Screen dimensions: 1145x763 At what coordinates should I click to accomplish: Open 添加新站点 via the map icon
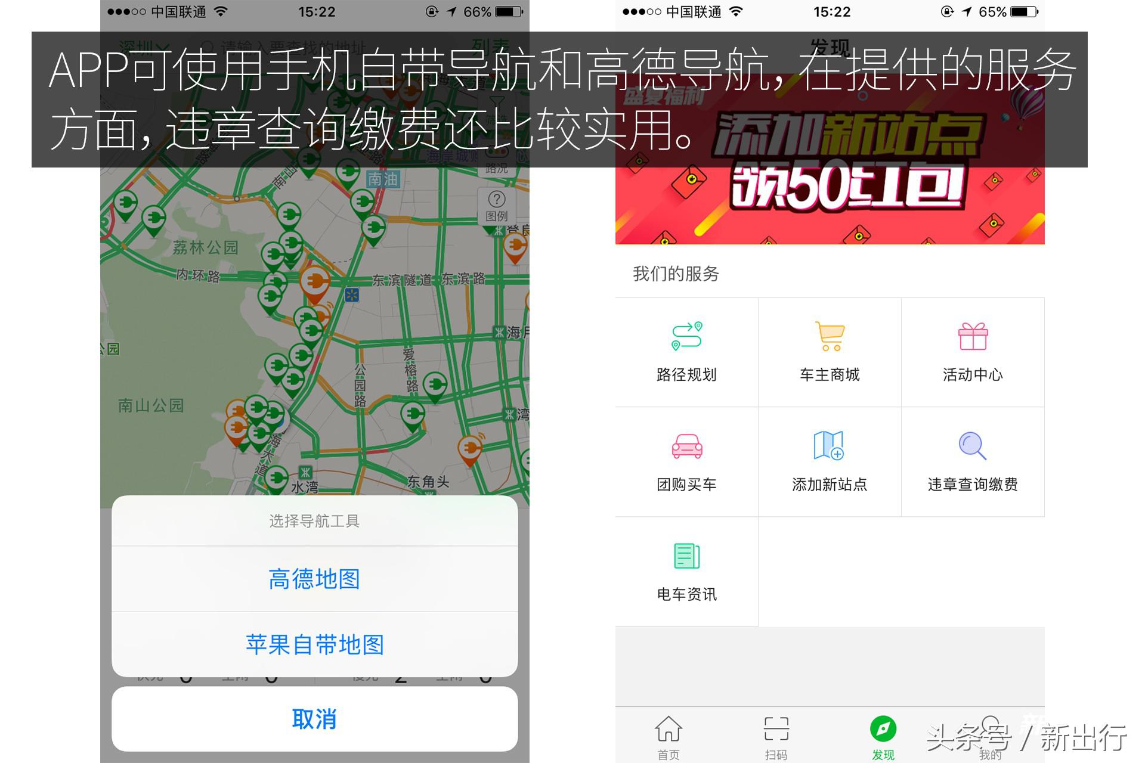click(829, 446)
